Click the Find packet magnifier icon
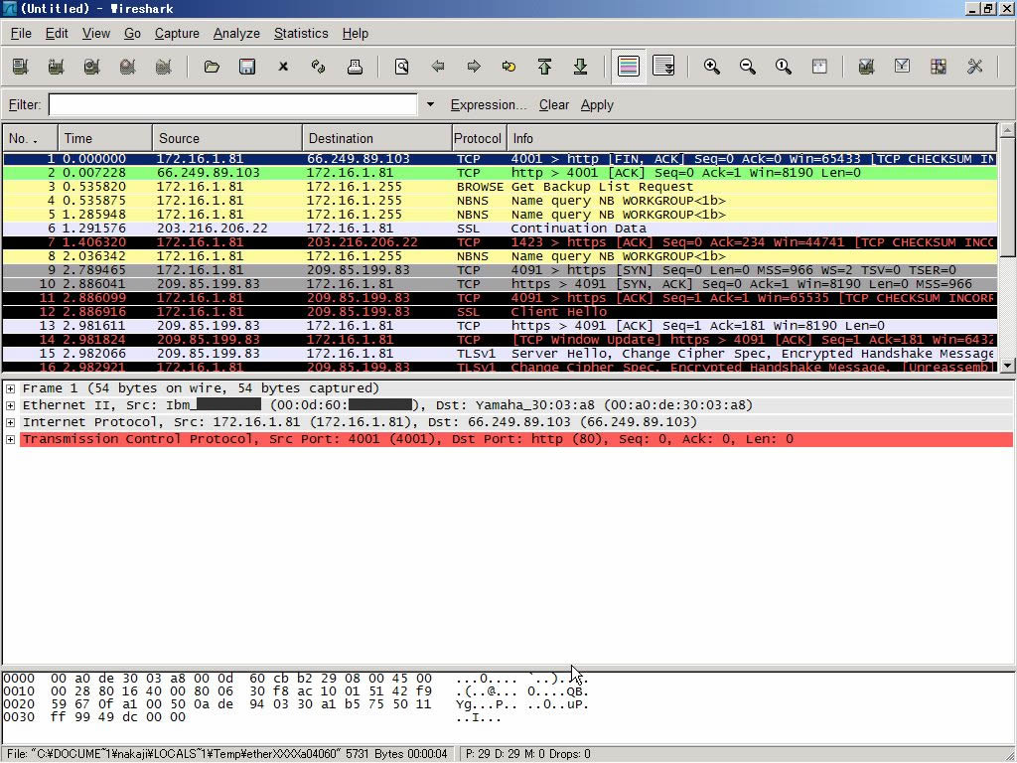 [401, 67]
